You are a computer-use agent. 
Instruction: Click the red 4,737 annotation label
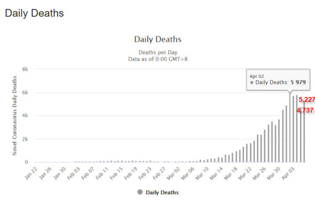point(305,110)
